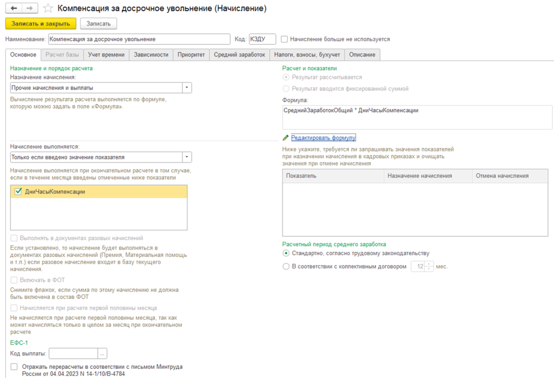This screenshot has width=554, height=378.
Task: Increase the months spinner value
Action: coord(429,264)
